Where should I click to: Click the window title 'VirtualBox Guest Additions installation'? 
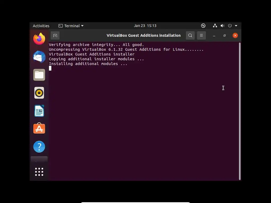(143, 35)
